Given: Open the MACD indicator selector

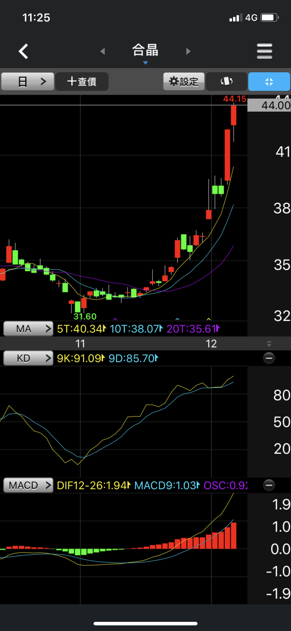Looking at the screenshot, I should click(28, 485).
